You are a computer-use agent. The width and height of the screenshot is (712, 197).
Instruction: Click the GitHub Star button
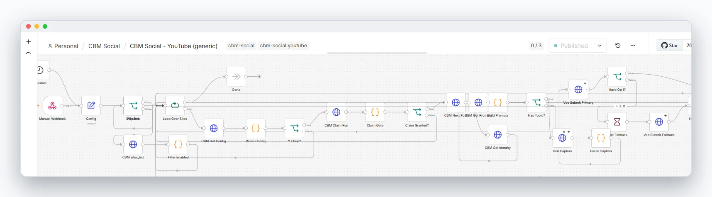(670, 46)
